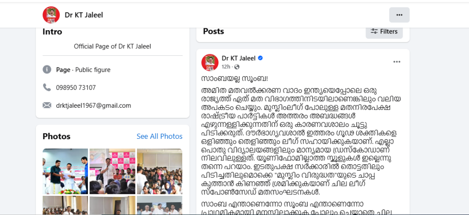The height and width of the screenshot is (215, 469).
Task: Click the blue verified badge beside Dr KT Jaleel
Action: 260,58
